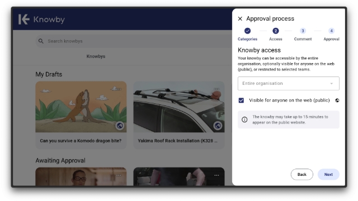Click the Awaiting Approval heading
This screenshot has width=358, height=201.
[x=60, y=160]
